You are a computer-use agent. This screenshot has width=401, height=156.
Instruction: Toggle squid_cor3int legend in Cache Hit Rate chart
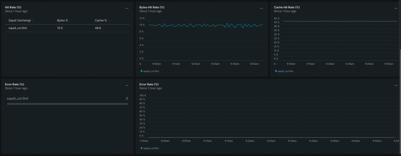point(285,71)
